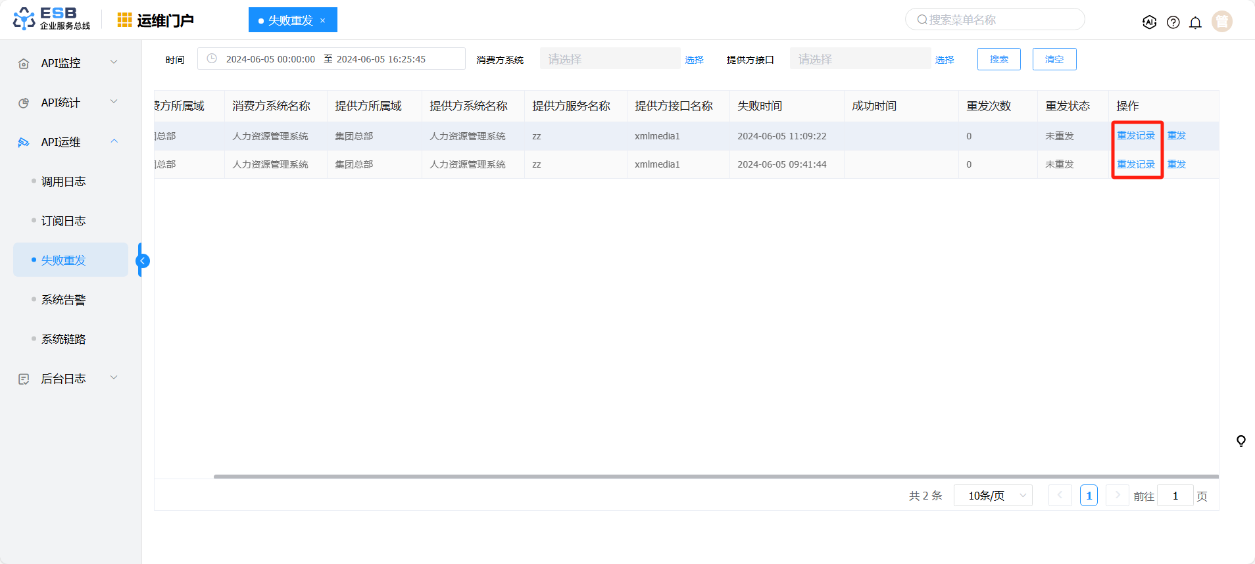Click the AI assistant icon in header
The width and height of the screenshot is (1255, 564).
pos(1149,22)
